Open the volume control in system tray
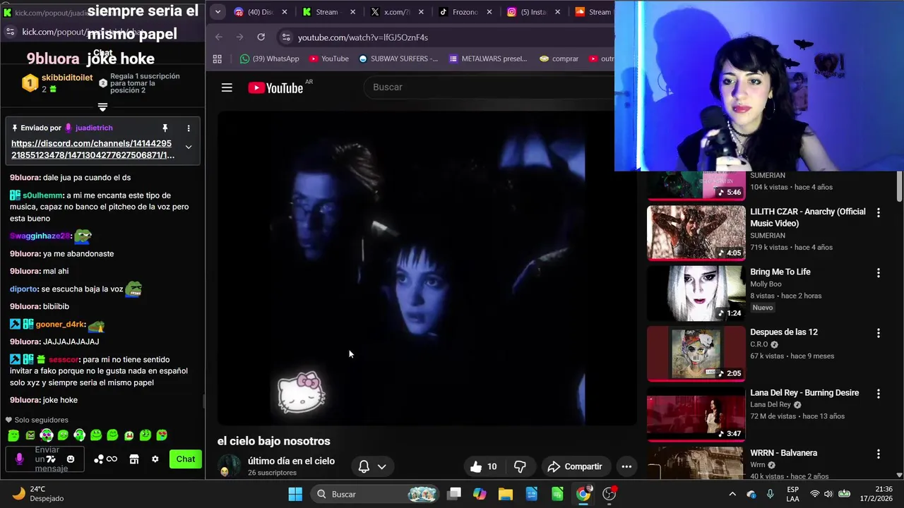This screenshot has height=508, width=904. point(828,494)
